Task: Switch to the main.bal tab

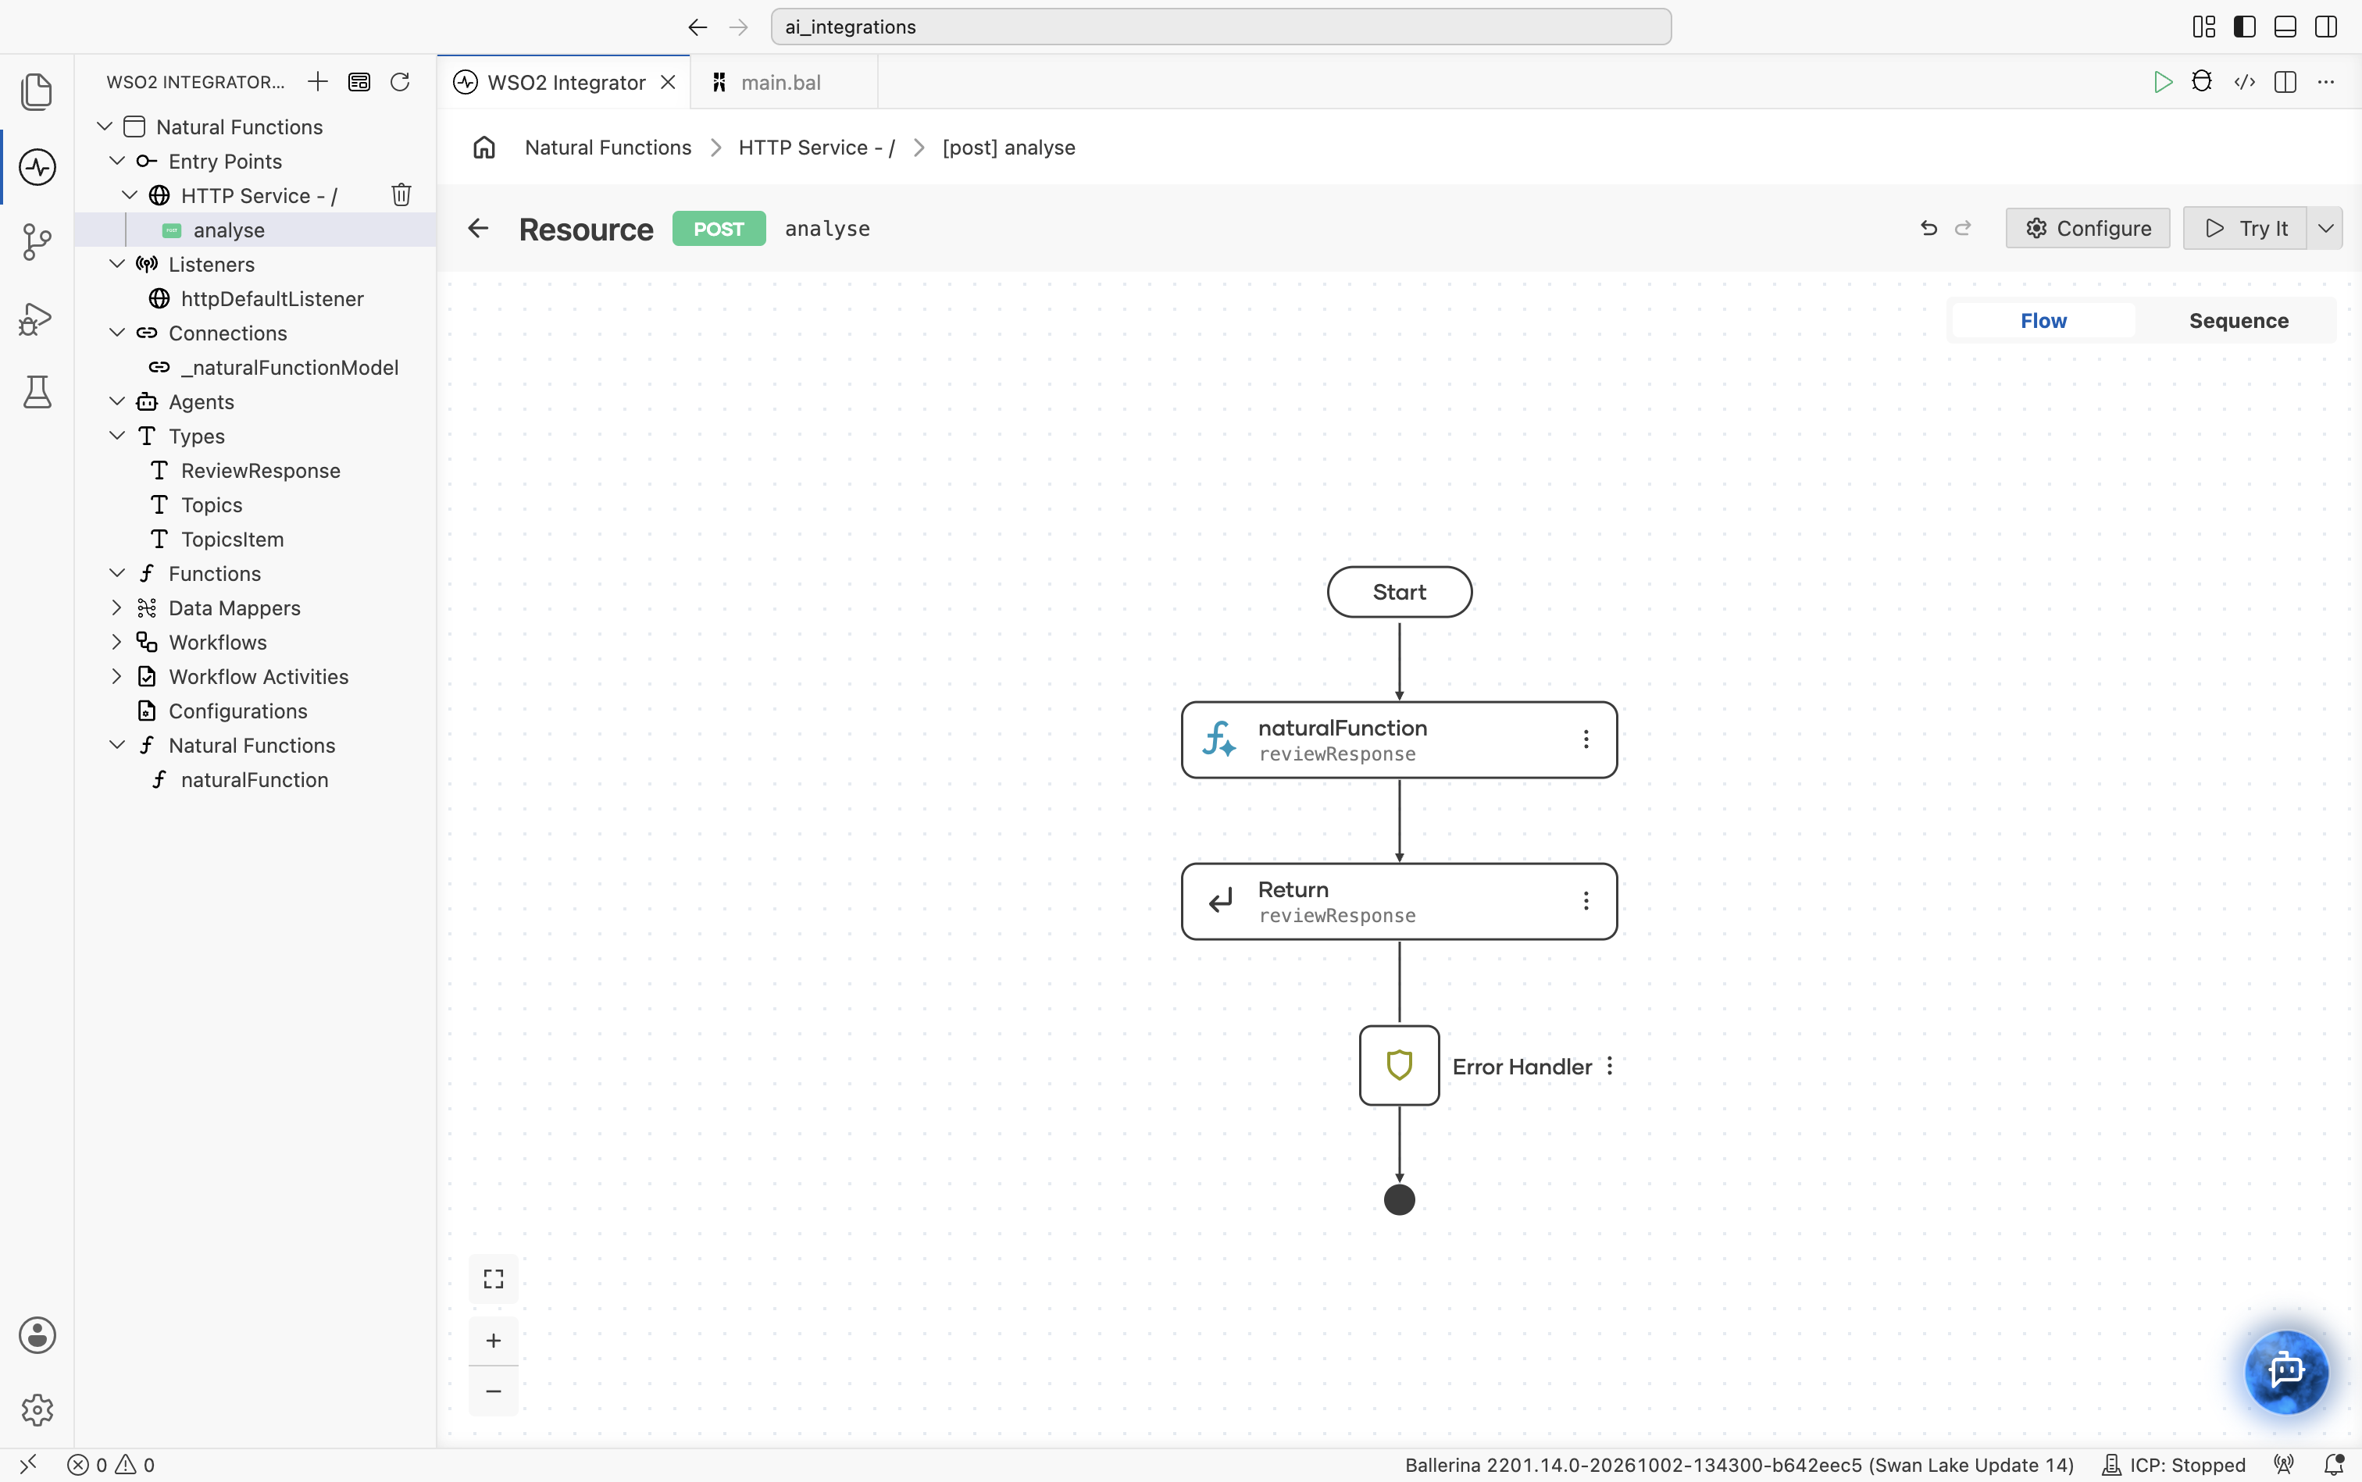Action: [x=783, y=82]
